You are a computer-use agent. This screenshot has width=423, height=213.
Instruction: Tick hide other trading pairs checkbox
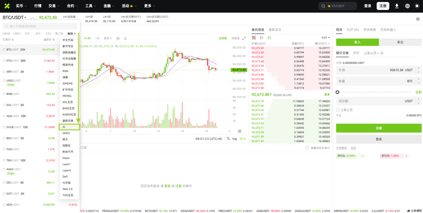click(307, 147)
